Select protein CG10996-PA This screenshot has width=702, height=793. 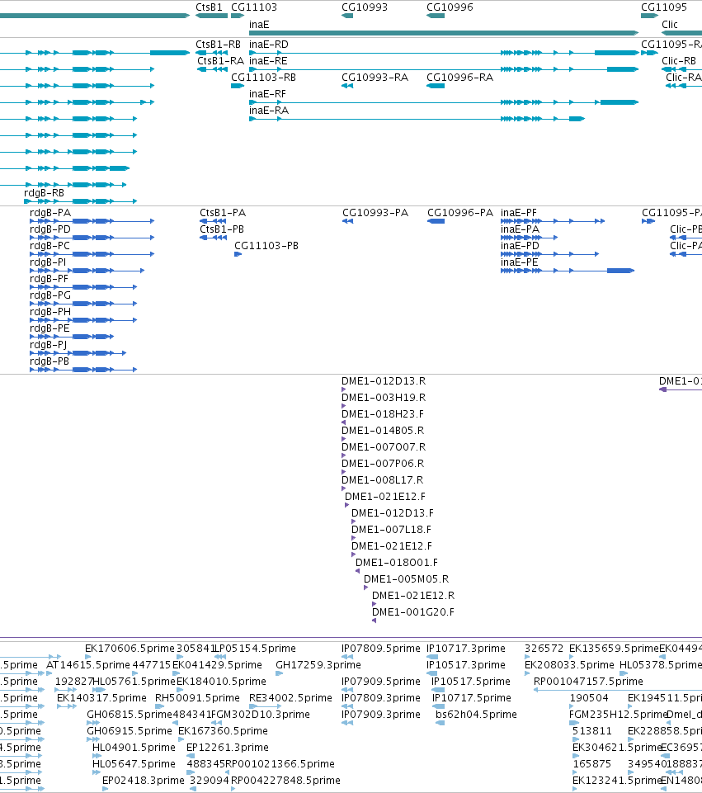436,221
